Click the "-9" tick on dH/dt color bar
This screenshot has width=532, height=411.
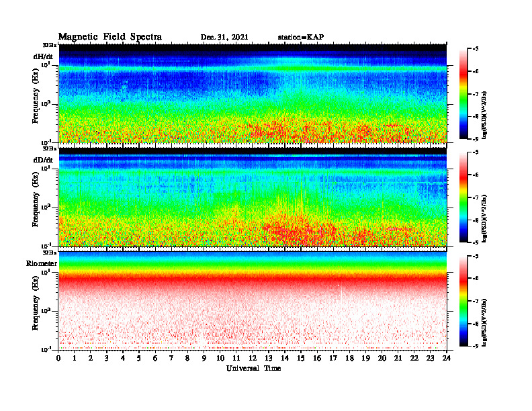(476, 139)
